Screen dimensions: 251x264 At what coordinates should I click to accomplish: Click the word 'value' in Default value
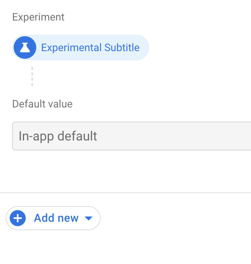[60, 104]
